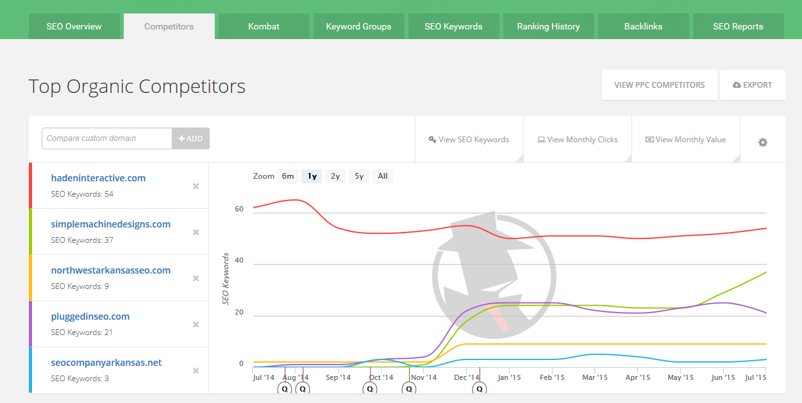Click the 'SEO Keywords: 37' count text
The width and height of the screenshot is (802, 403).
point(82,240)
